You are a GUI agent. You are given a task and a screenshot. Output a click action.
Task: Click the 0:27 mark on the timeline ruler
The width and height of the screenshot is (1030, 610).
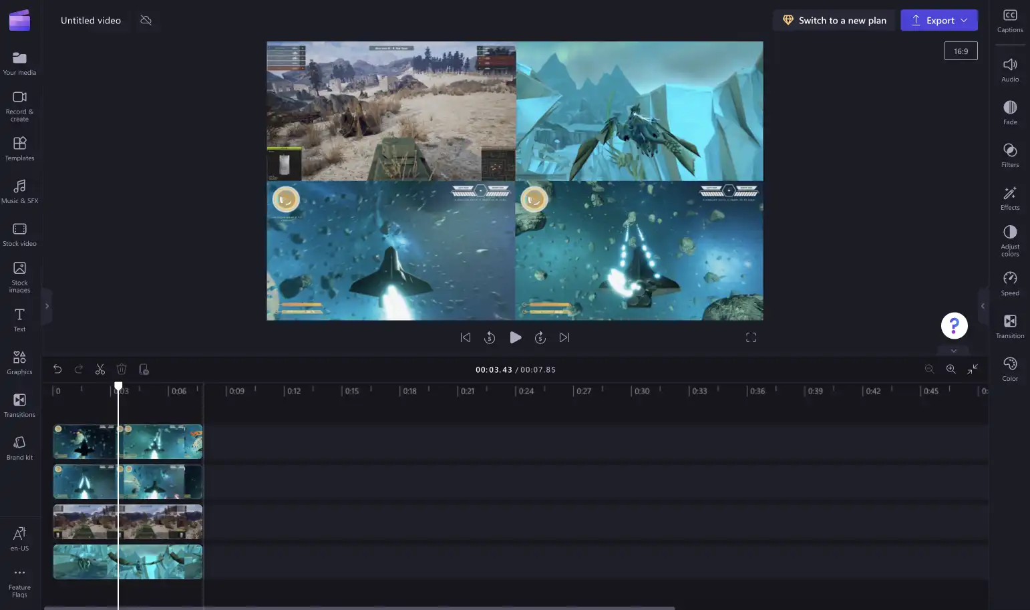(x=584, y=391)
